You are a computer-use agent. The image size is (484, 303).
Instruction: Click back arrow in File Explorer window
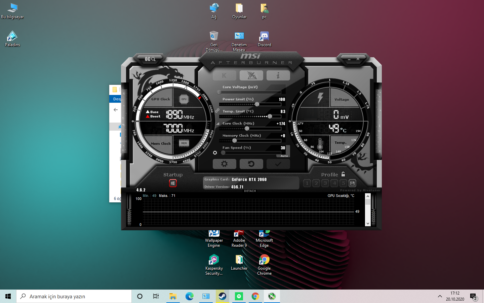tap(116, 110)
